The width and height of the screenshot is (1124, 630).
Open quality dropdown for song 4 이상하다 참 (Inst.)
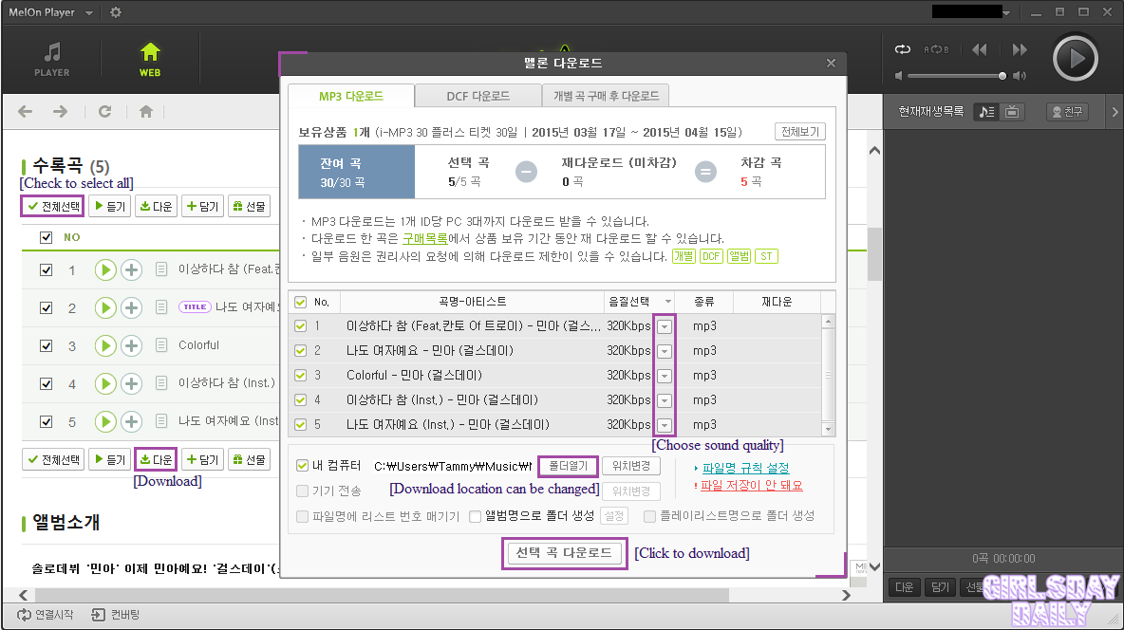[665, 400]
